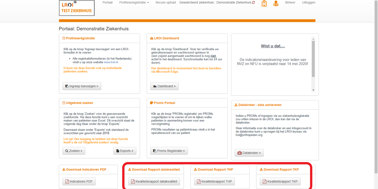Go to the Beheer menu

coord(290,3)
